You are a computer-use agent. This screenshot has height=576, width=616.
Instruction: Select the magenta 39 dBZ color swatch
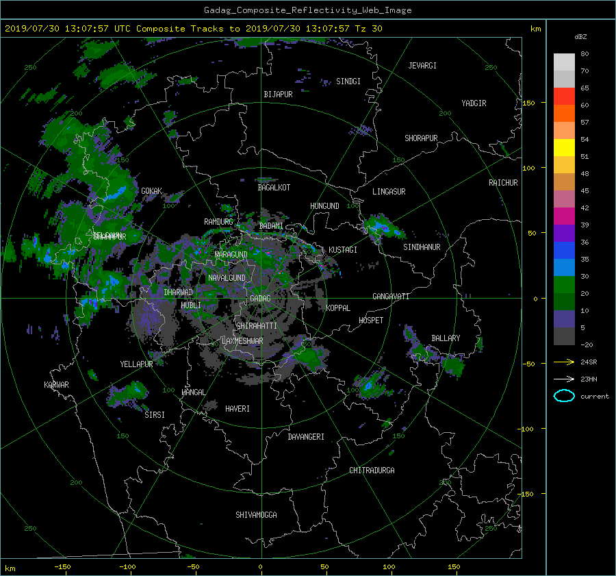coord(564,216)
